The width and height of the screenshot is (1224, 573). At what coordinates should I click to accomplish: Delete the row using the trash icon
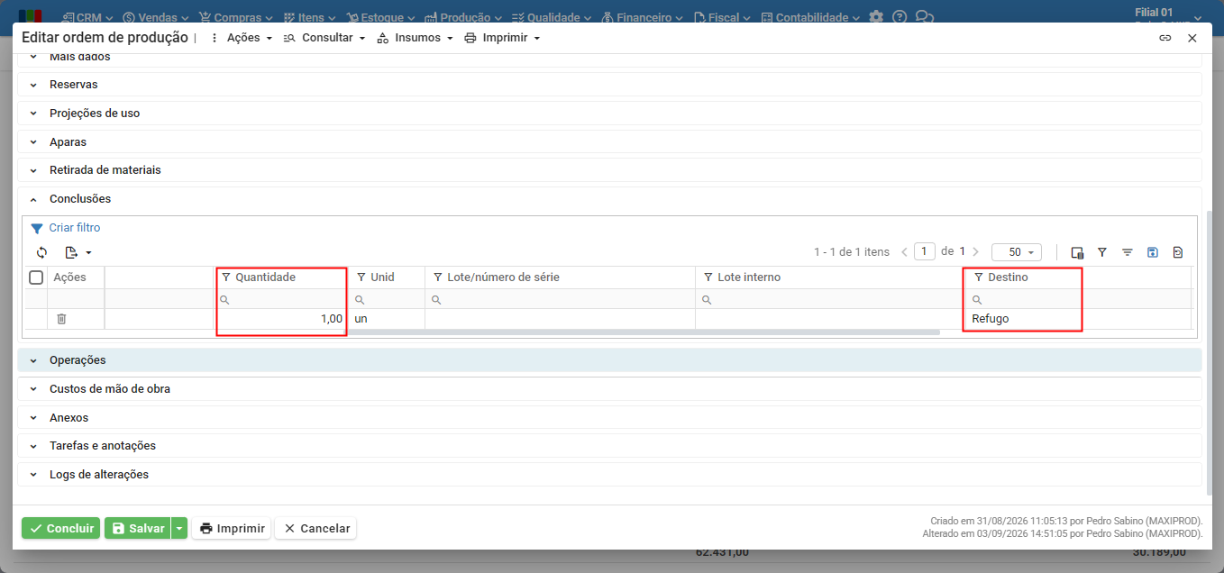61,319
